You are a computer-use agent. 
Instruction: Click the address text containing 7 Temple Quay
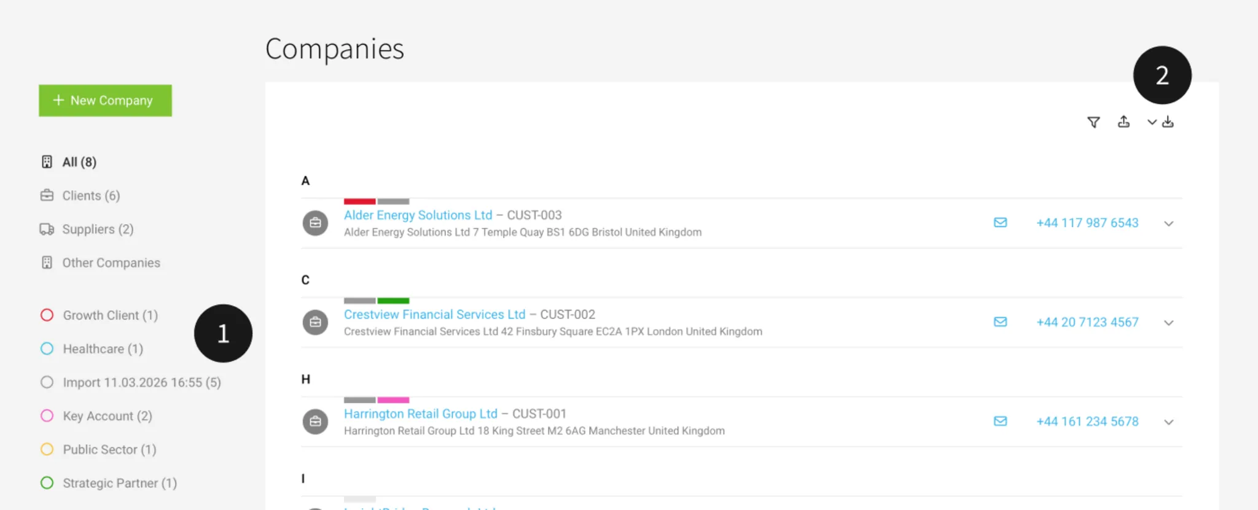coord(523,233)
